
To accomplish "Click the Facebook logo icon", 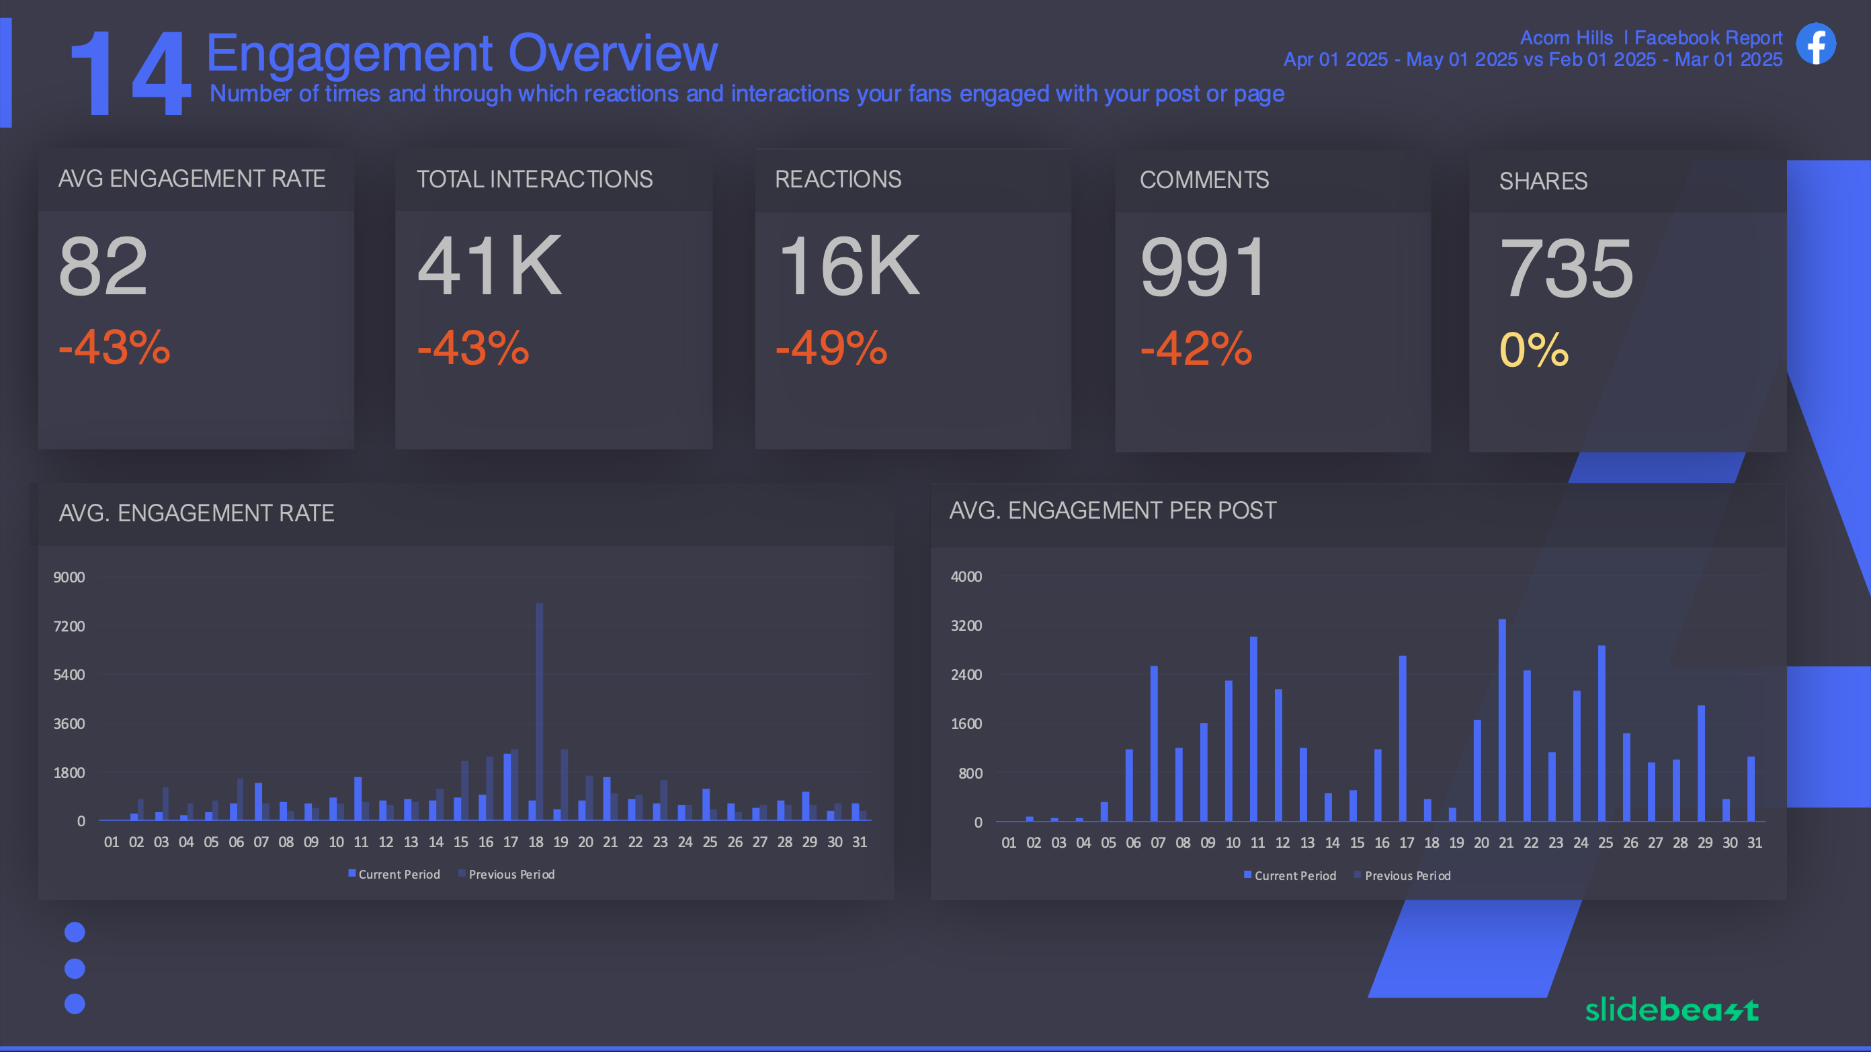I will (x=1816, y=44).
